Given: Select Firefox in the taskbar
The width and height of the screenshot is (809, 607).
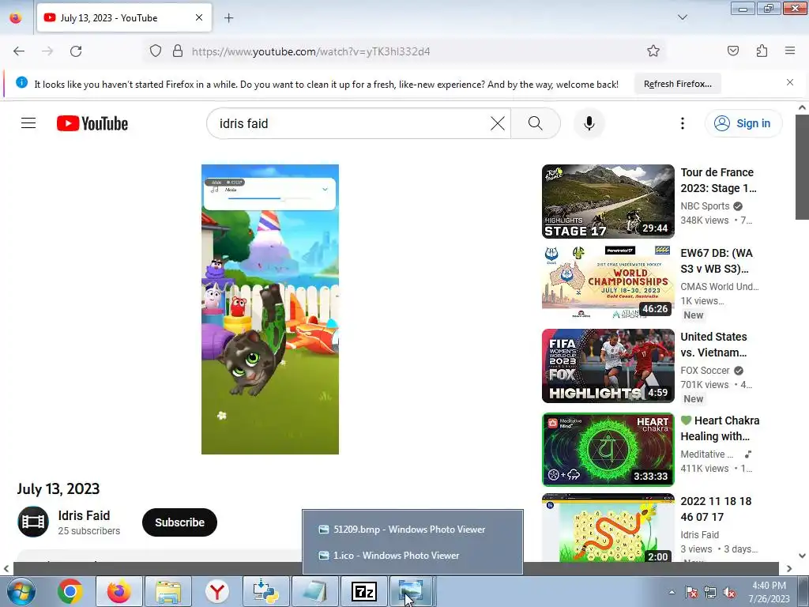Looking at the screenshot, I should (119, 591).
